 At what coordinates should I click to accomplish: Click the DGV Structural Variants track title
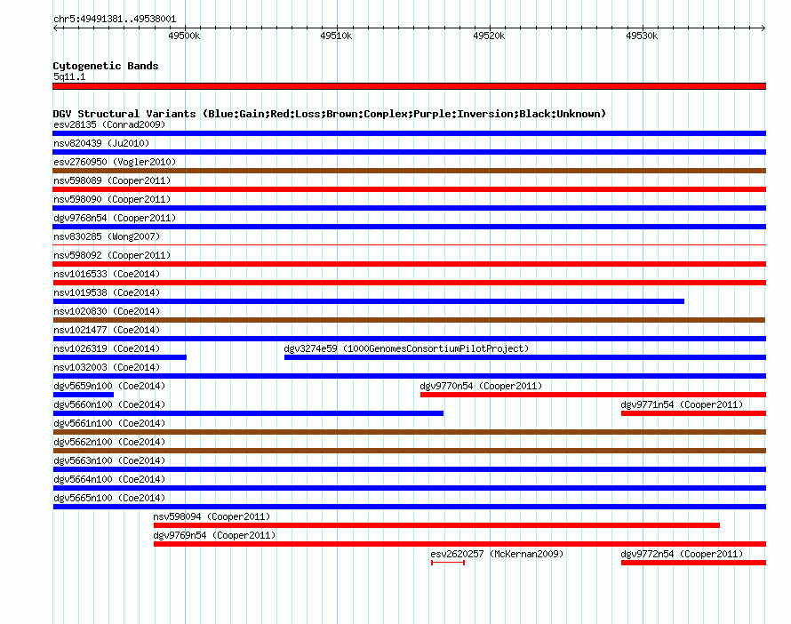[x=330, y=114]
